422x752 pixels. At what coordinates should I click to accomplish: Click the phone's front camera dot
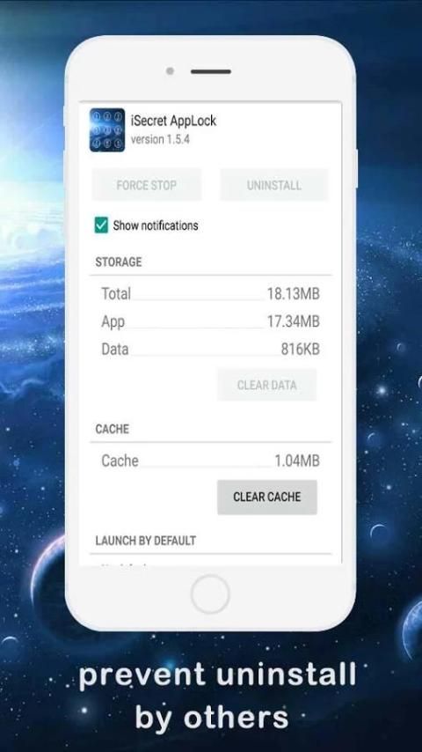click(x=170, y=71)
